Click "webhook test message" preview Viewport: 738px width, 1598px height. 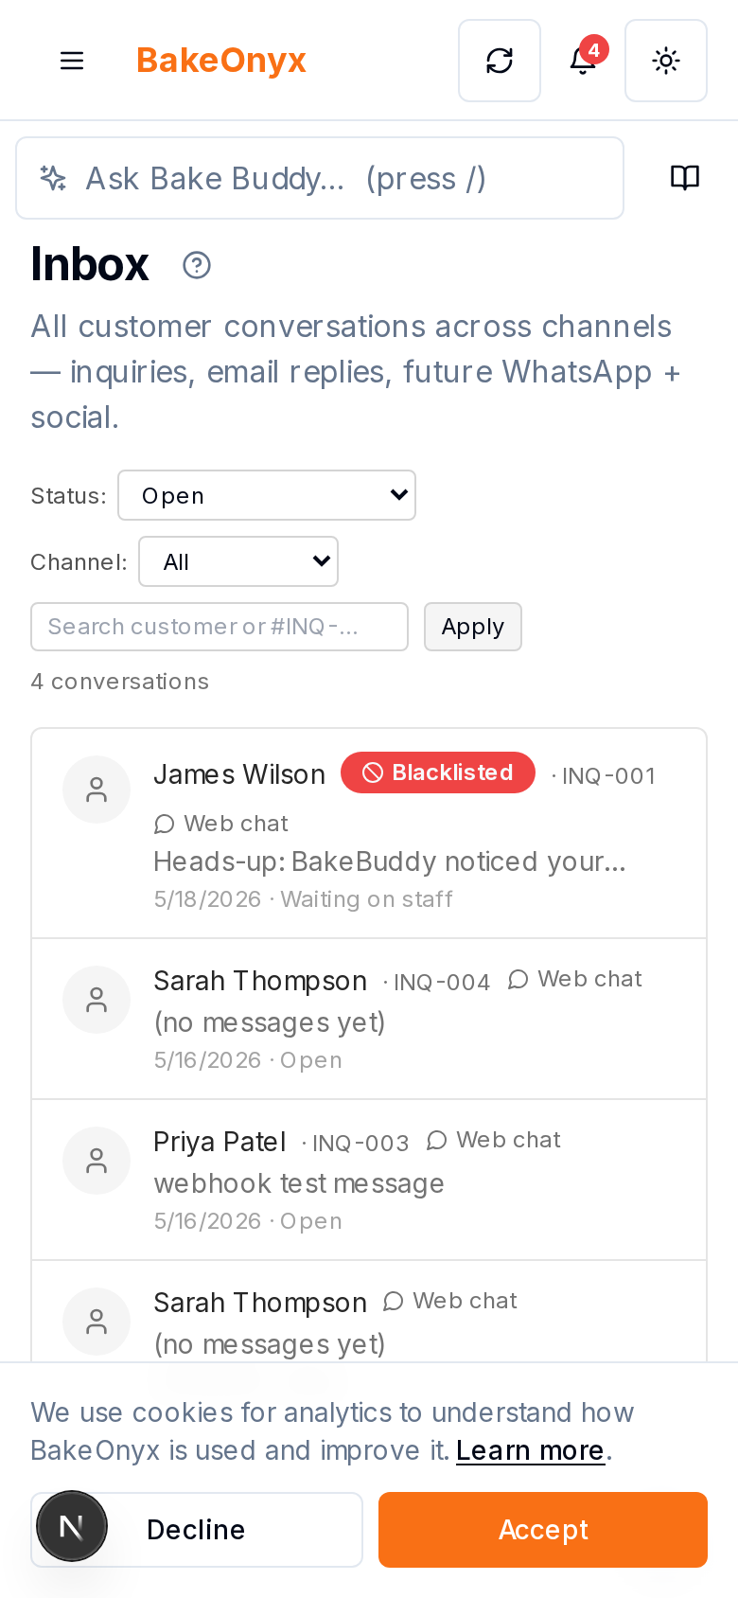point(299,1183)
